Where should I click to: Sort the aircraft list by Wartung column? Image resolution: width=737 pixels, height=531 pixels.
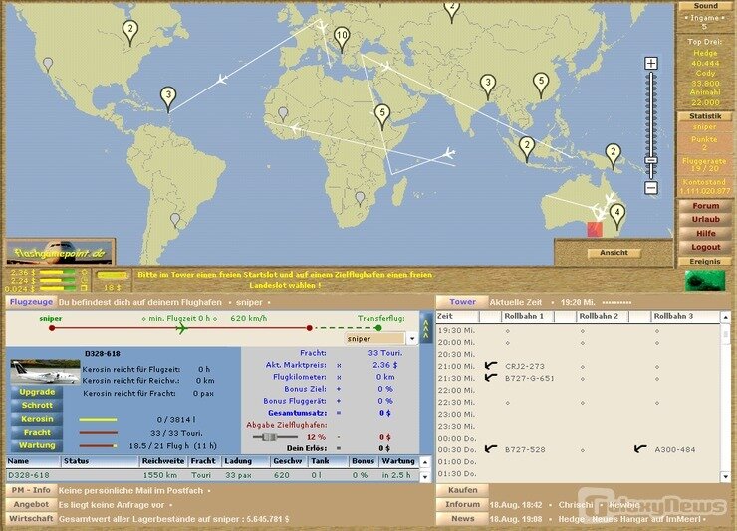tap(398, 461)
